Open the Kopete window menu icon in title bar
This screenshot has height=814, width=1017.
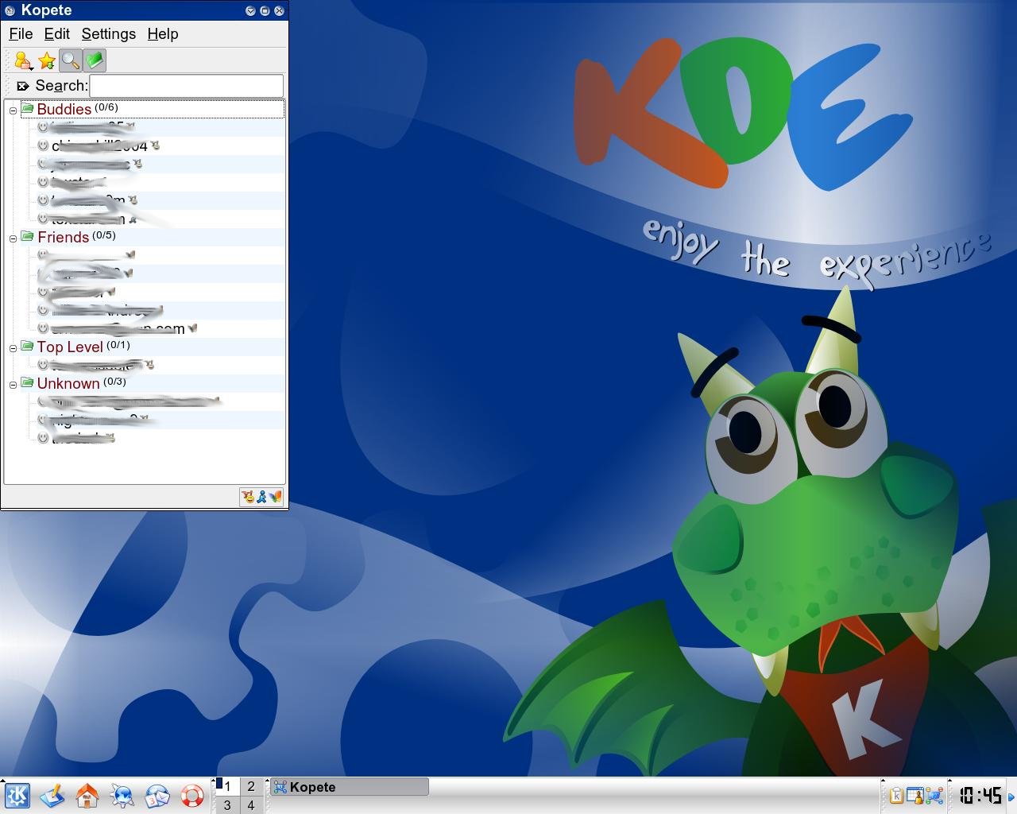click(x=10, y=10)
